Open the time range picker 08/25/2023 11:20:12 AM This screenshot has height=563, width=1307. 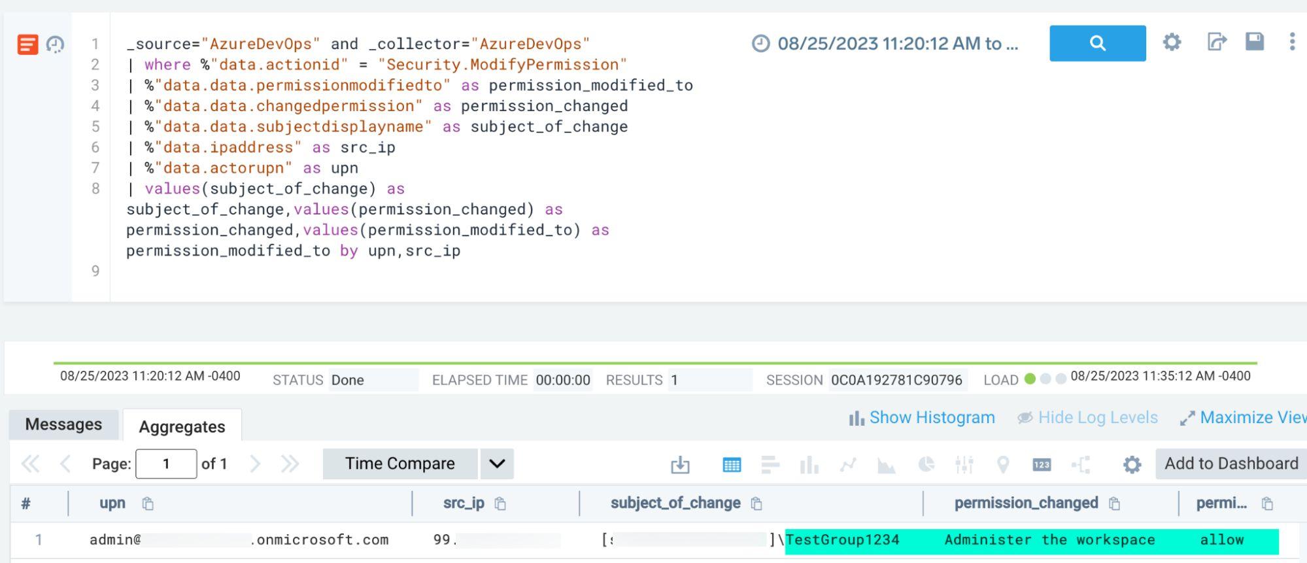coord(885,44)
